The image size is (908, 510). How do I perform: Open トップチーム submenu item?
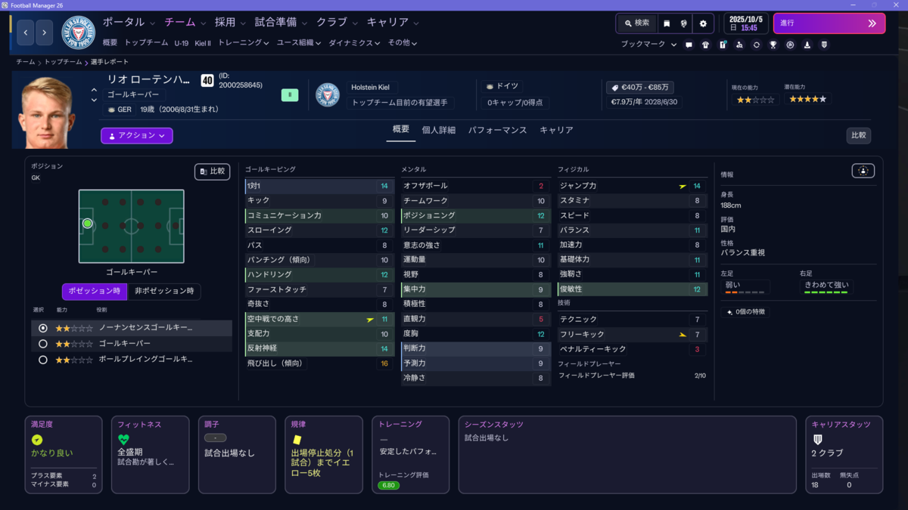click(x=146, y=43)
